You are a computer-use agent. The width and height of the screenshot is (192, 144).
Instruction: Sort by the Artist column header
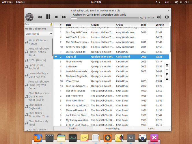[x=128, y=25]
